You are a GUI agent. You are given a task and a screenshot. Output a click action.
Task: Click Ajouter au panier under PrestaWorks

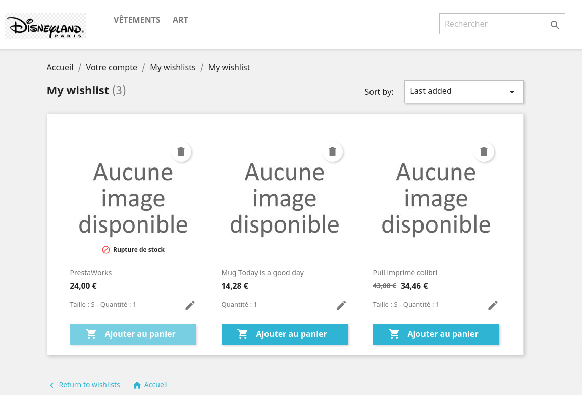[133, 334]
